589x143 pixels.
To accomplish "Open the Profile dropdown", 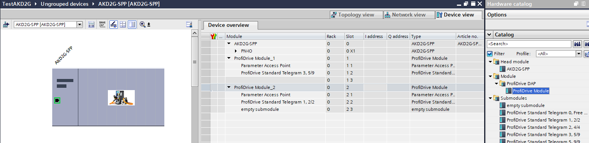I will point(578,54).
